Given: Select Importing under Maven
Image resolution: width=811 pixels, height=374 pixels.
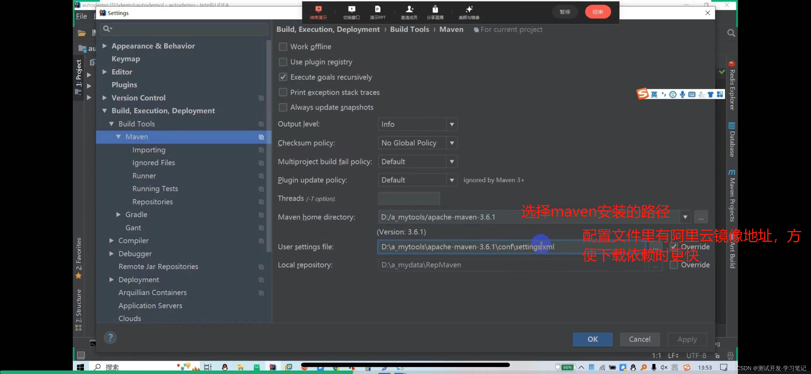Looking at the screenshot, I should [x=149, y=150].
